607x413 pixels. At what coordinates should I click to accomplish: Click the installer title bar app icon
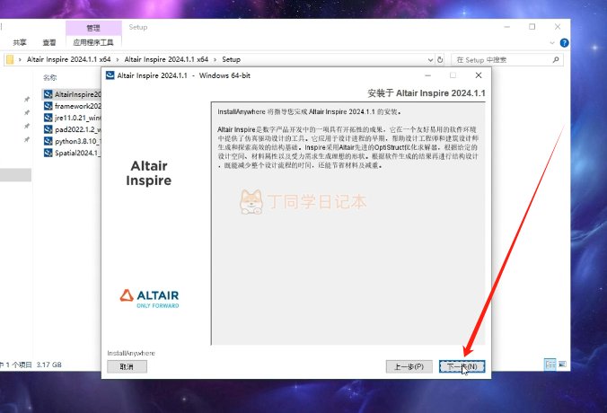click(110, 75)
